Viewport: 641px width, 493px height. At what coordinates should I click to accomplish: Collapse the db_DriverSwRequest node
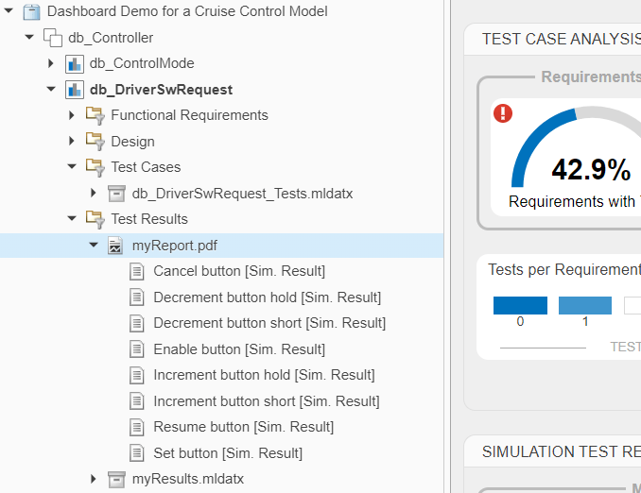coord(51,89)
